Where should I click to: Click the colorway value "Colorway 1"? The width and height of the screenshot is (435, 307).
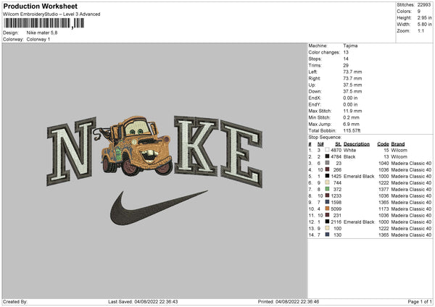(x=38, y=39)
